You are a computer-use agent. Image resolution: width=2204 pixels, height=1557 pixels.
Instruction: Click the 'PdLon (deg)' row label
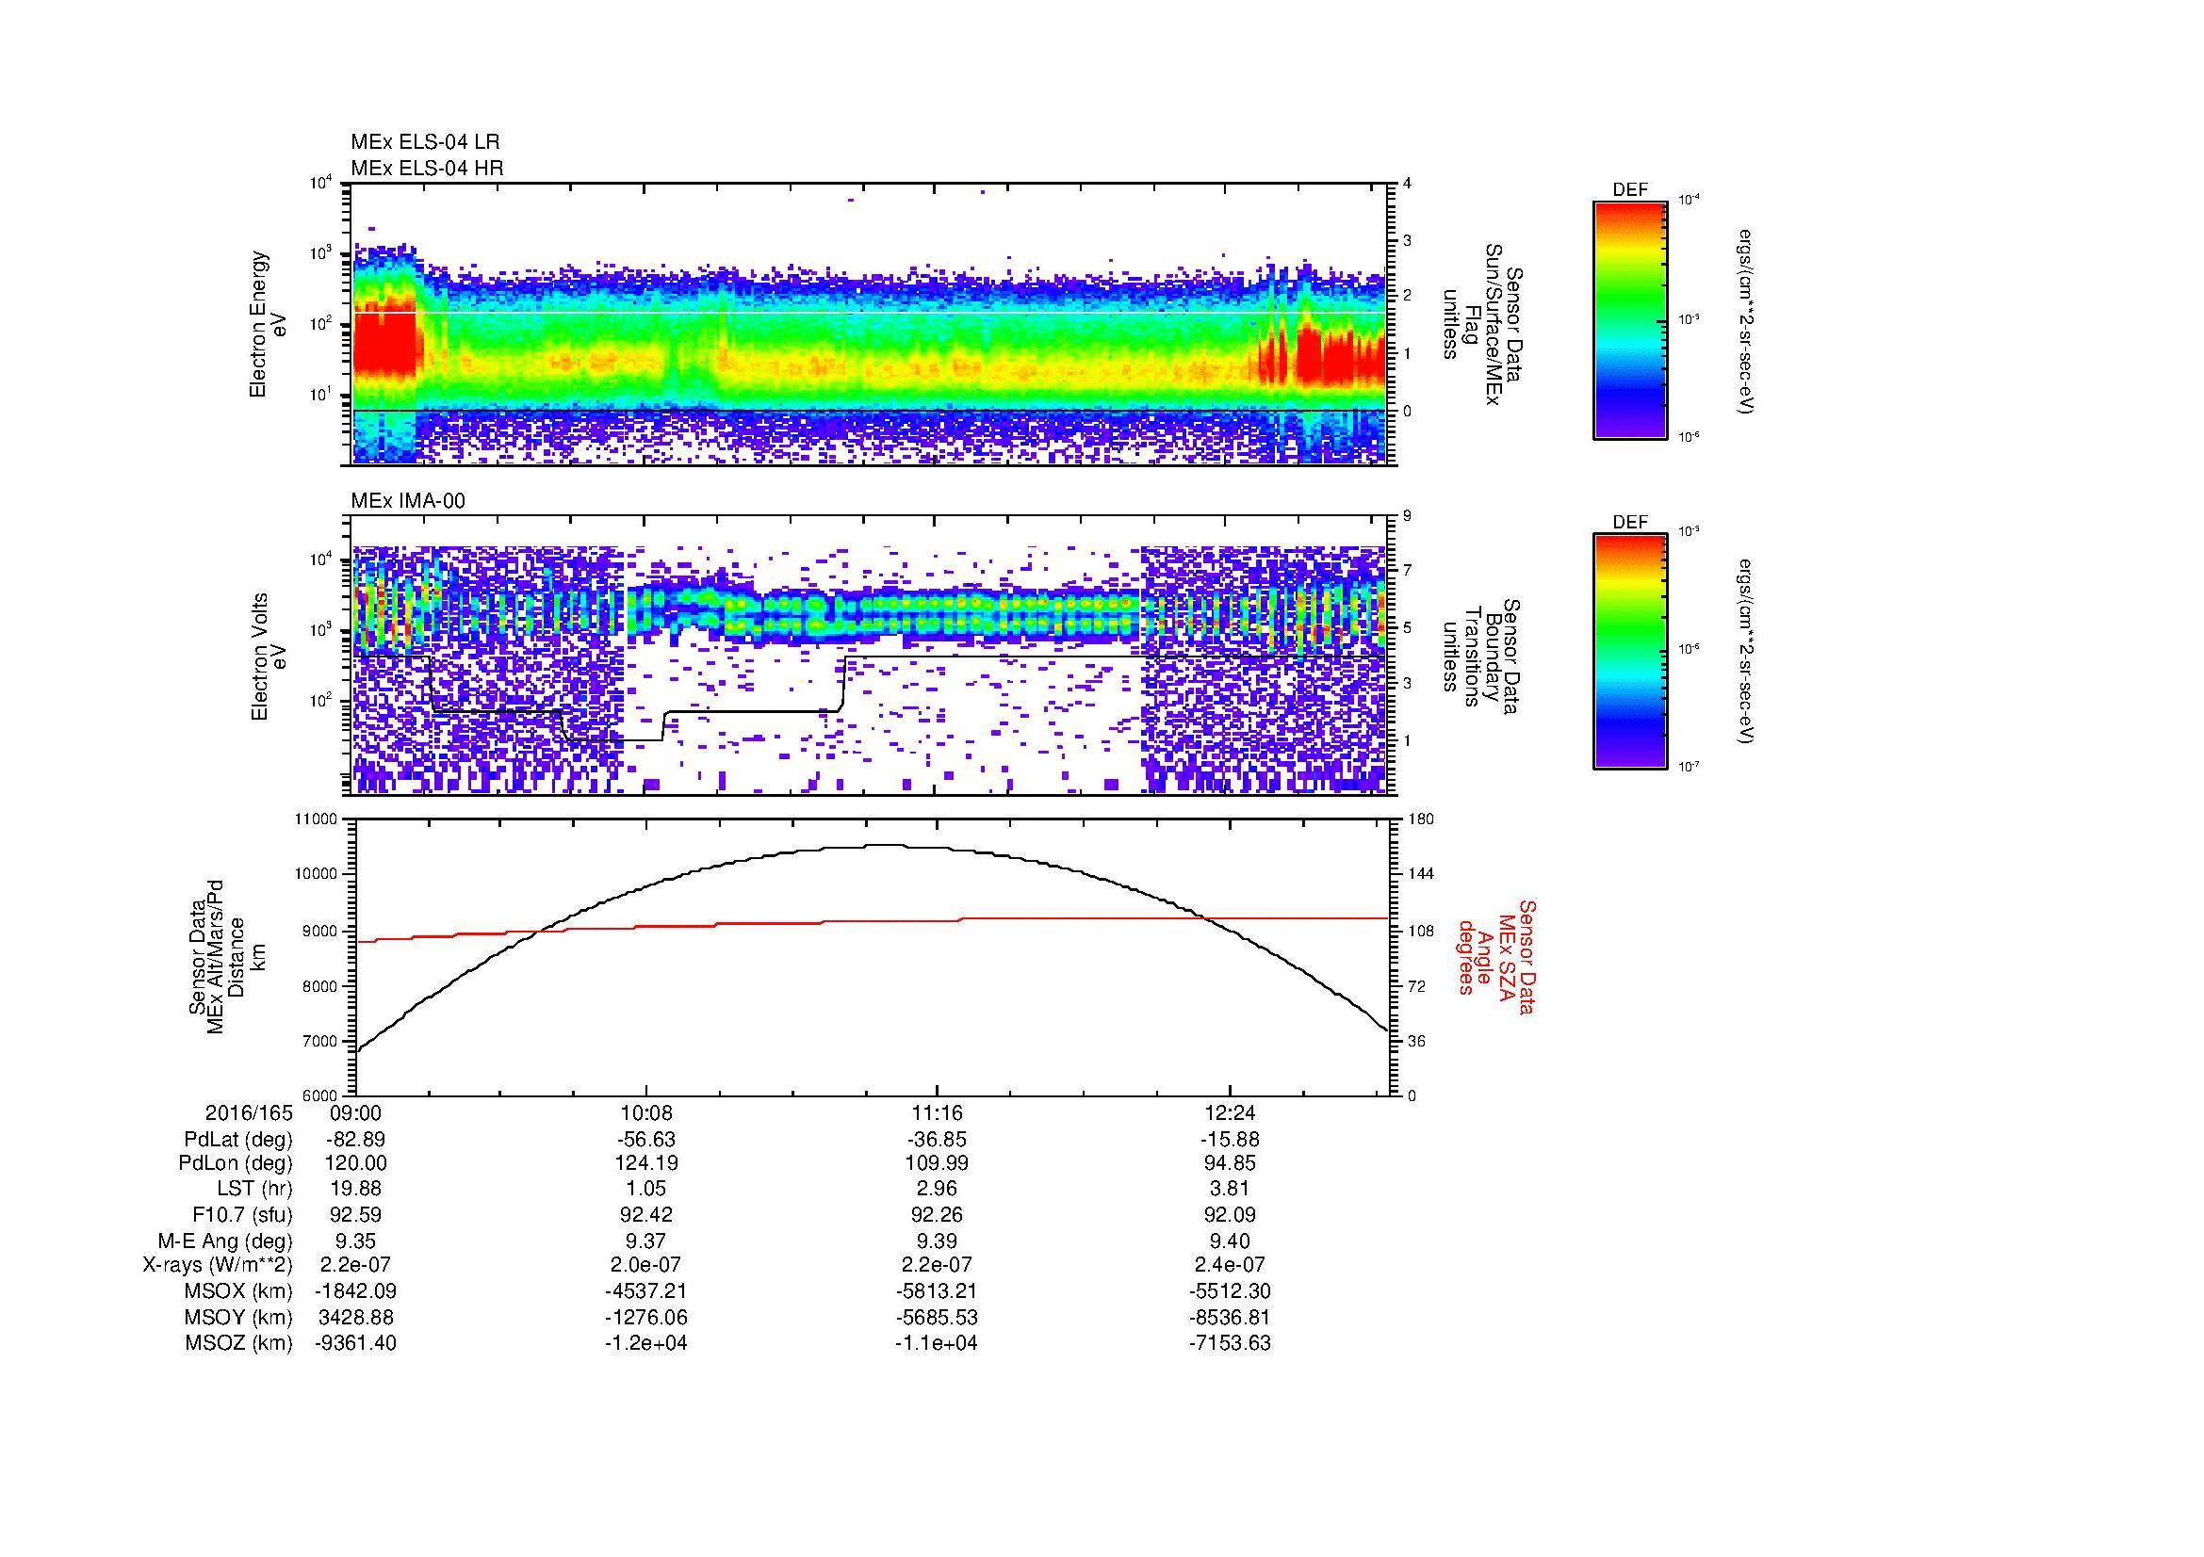tap(236, 1163)
